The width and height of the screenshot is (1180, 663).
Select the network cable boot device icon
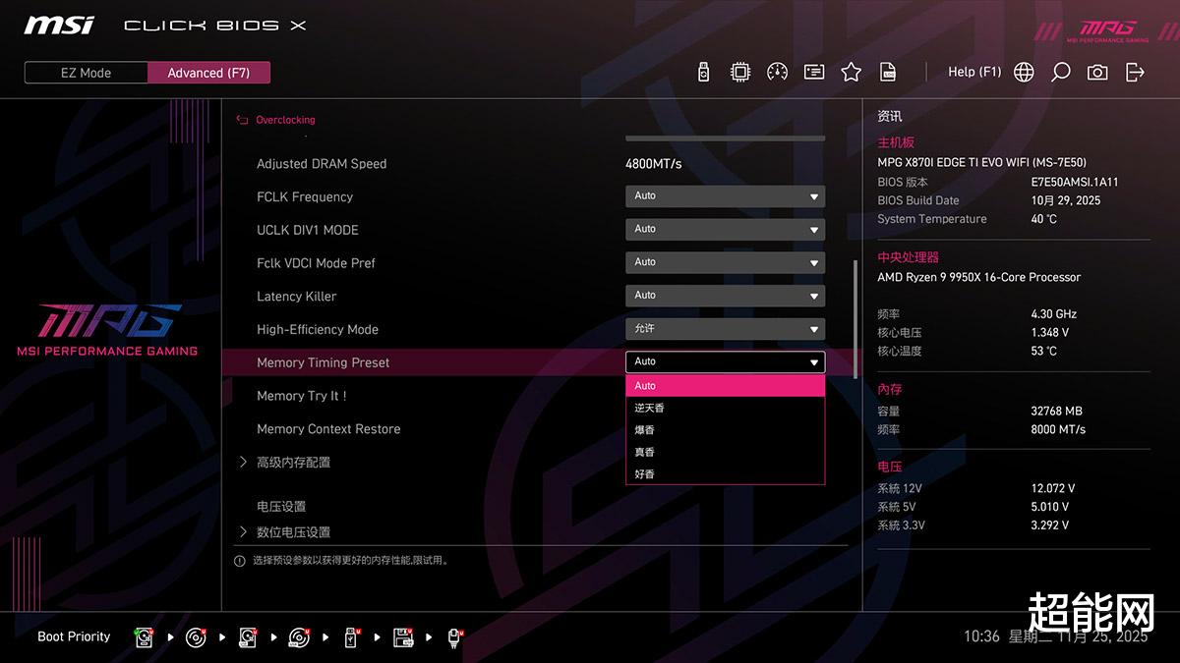click(455, 637)
